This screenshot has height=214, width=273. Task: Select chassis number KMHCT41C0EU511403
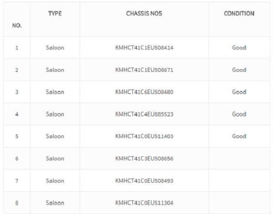(x=144, y=136)
